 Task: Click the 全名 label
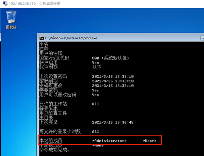[44, 44]
